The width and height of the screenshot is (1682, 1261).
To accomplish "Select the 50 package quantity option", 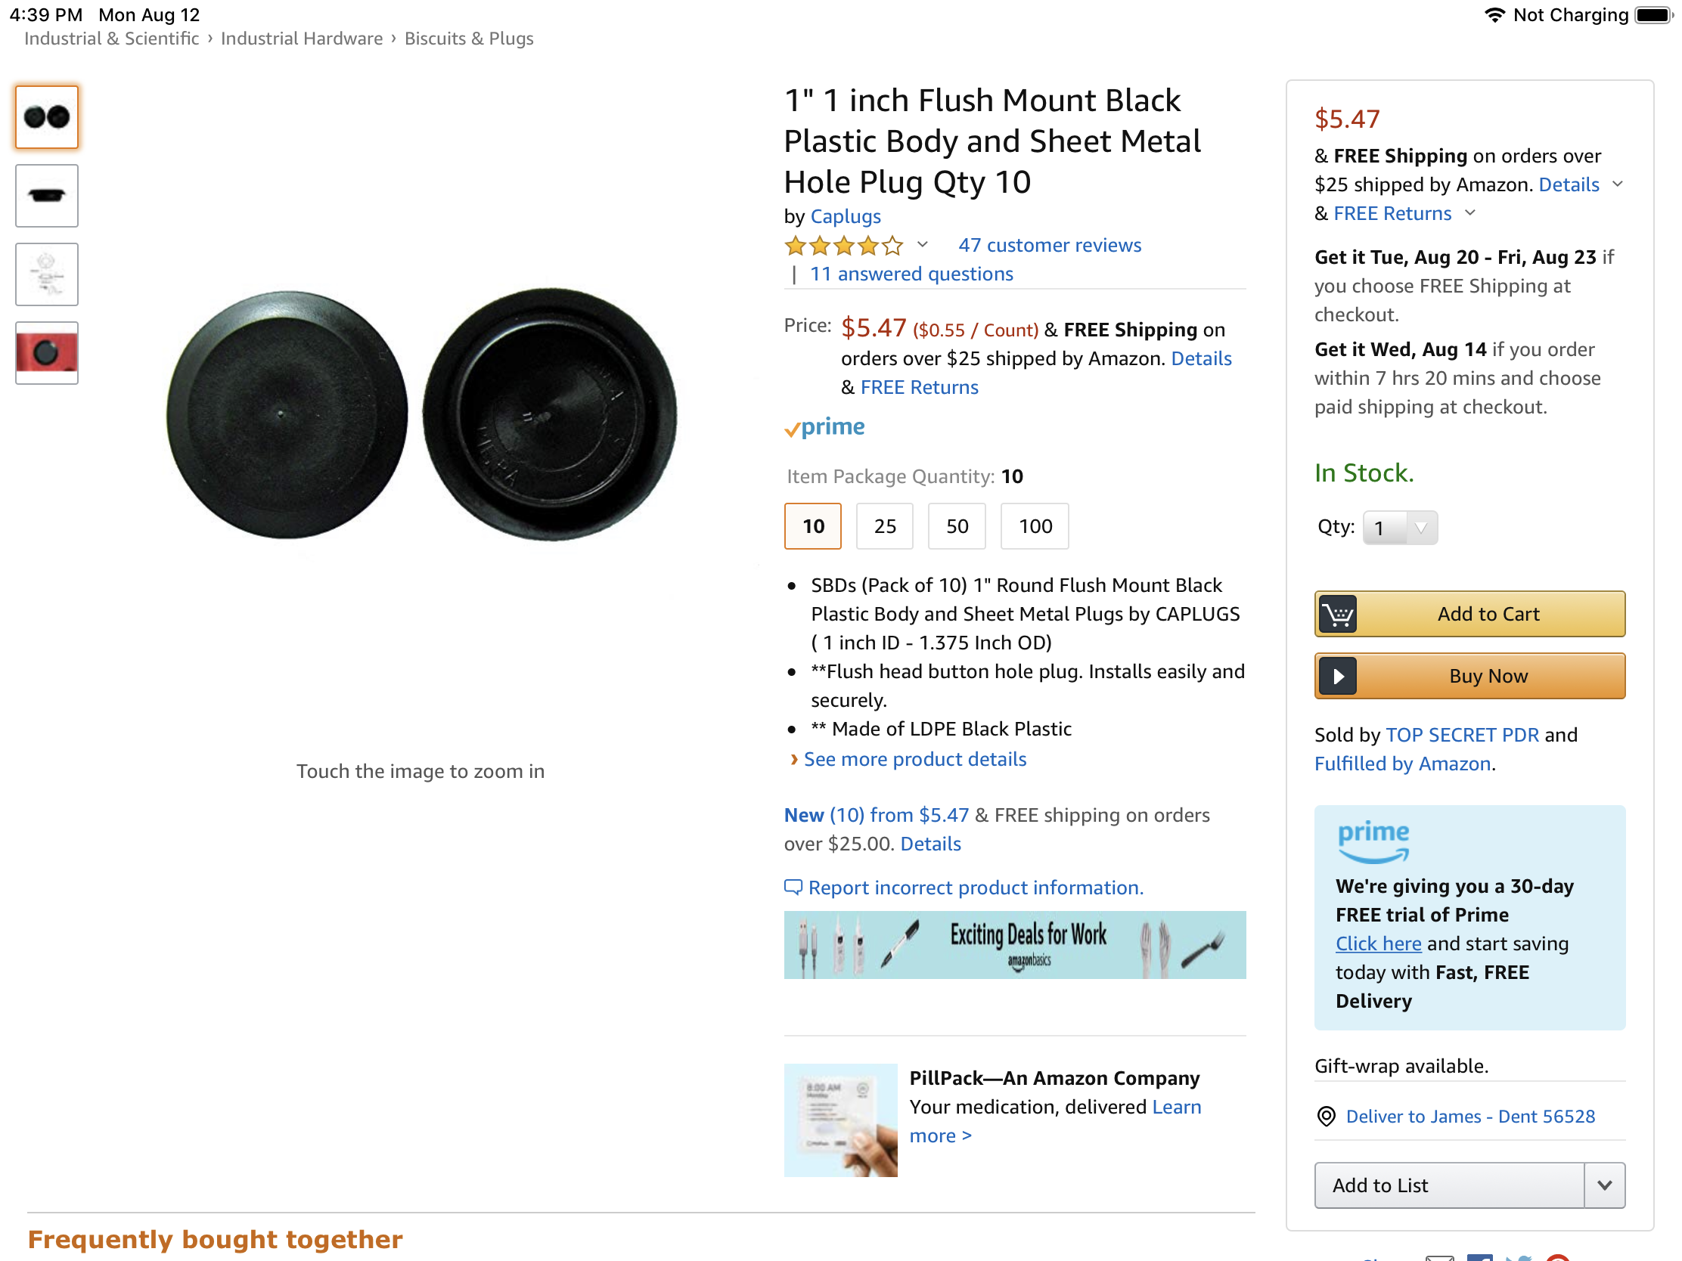I will point(957,526).
